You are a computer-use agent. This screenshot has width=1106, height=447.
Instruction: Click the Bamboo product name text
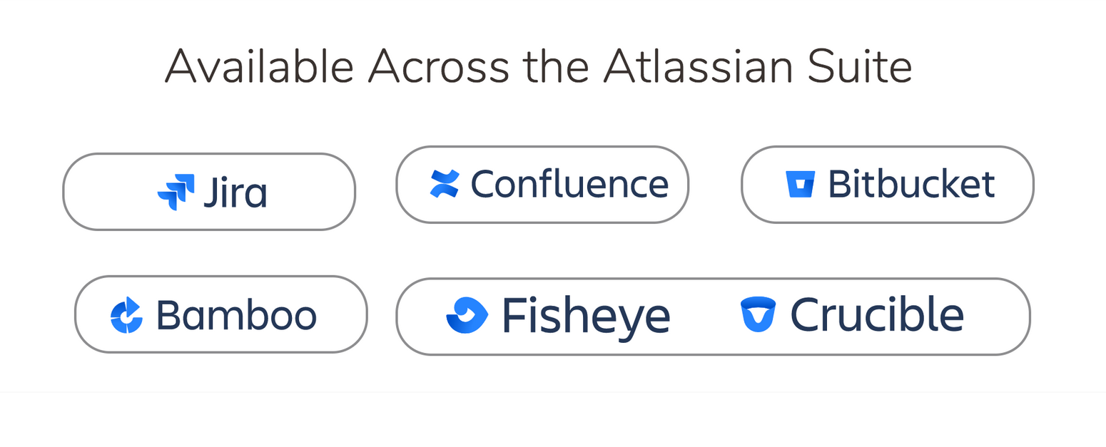236,315
